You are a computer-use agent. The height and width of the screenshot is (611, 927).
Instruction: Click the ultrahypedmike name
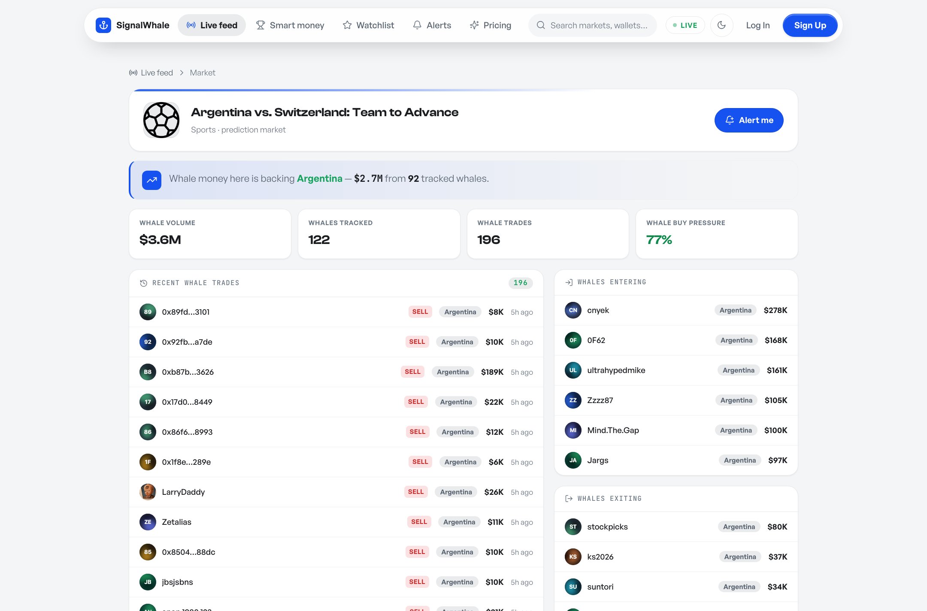[616, 370]
